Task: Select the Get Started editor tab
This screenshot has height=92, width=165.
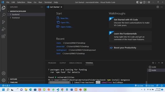Action: [54, 7]
